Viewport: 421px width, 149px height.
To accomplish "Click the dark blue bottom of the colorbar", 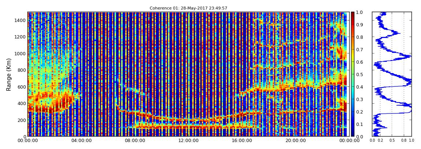I will coord(353,133).
